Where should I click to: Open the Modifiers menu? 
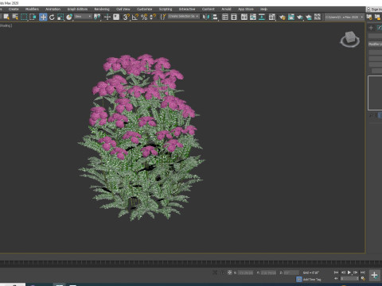coord(32,9)
